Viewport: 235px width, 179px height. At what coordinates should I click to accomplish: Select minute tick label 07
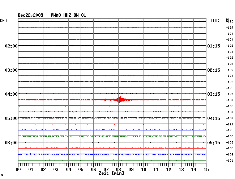click(x=106, y=169)
